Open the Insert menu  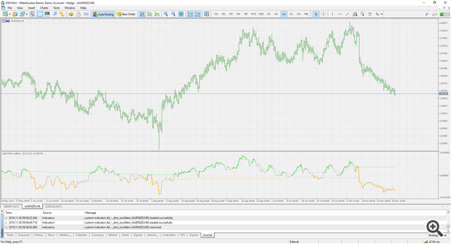(x=31, y=8)
